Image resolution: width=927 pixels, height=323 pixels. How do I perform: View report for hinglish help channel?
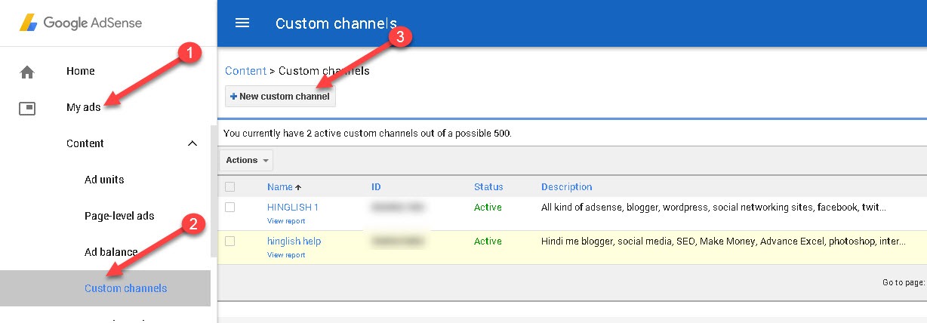pyautogui.click(x=286, y=255)
